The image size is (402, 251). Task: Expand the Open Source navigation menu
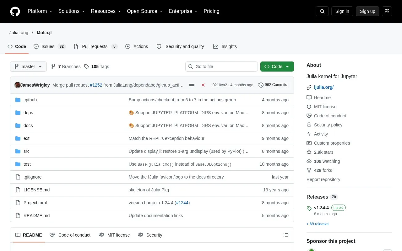145,11
